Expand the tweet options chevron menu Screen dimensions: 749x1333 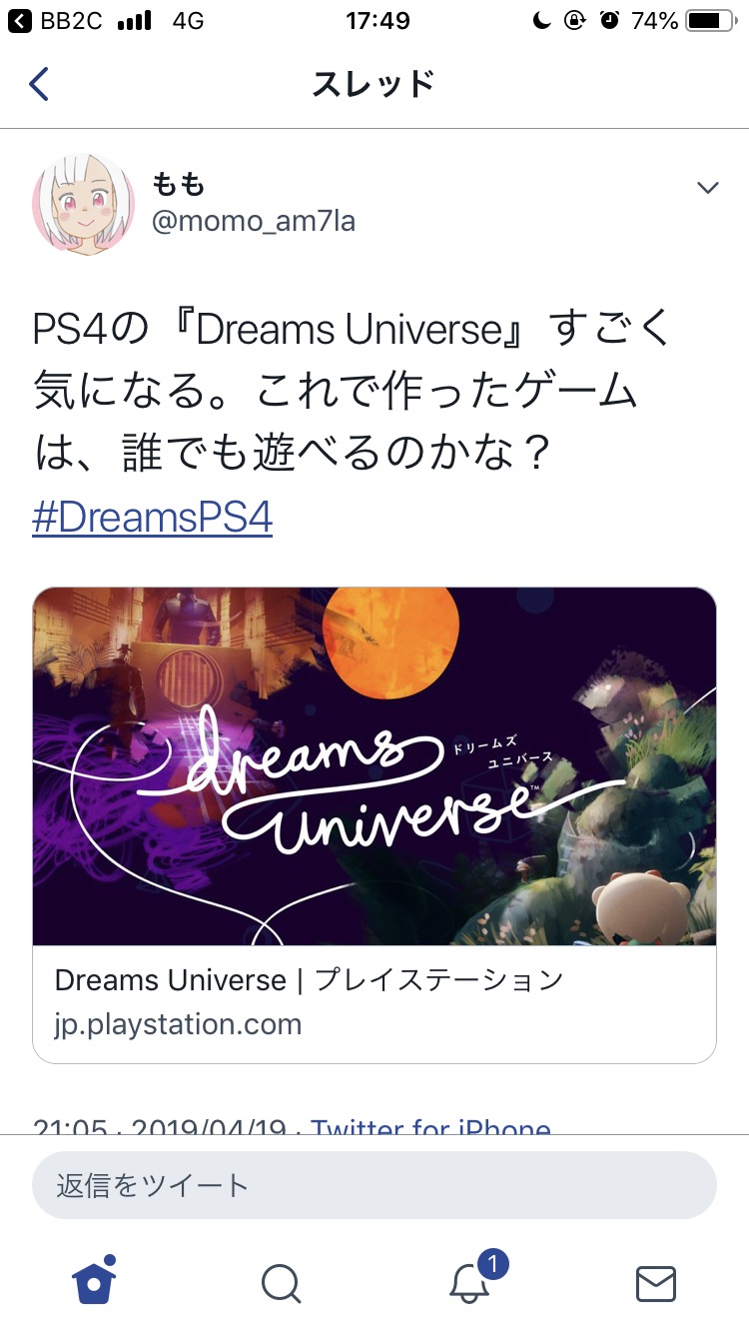coord(707,188)
